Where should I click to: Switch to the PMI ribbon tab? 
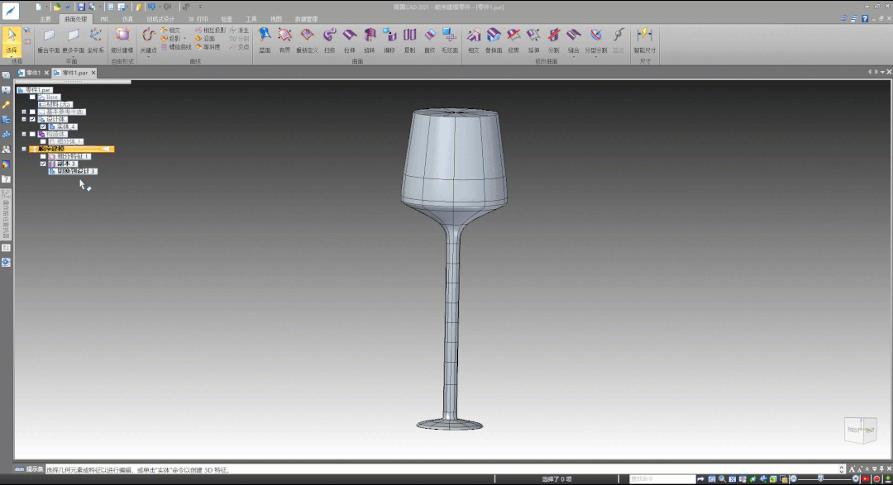(104, 19)
